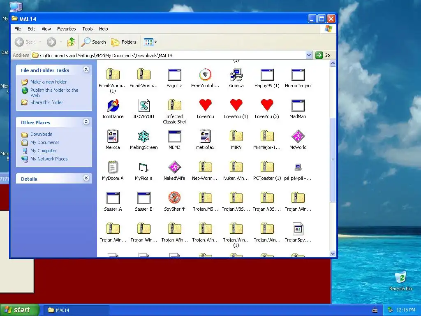Select the MrsMajor-1... zip folder
This screenshot has height=316, width=421.
(267, 136)
